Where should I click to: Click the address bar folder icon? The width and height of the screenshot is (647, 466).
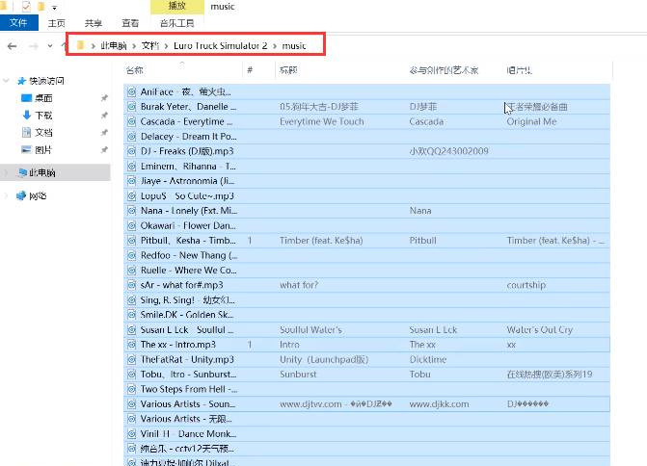(x=80, y=45)
